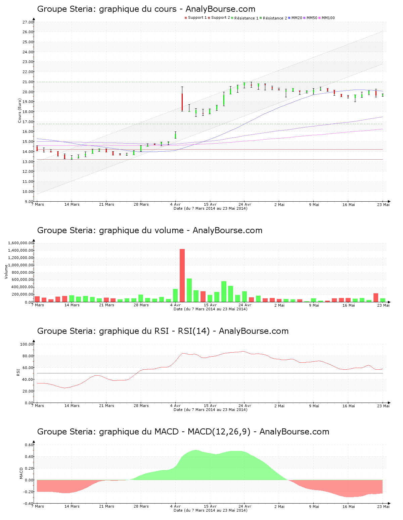The image size is (403, 520).
Task: Click '23 Mai' date on price chart
Action: tap(384, 204)
